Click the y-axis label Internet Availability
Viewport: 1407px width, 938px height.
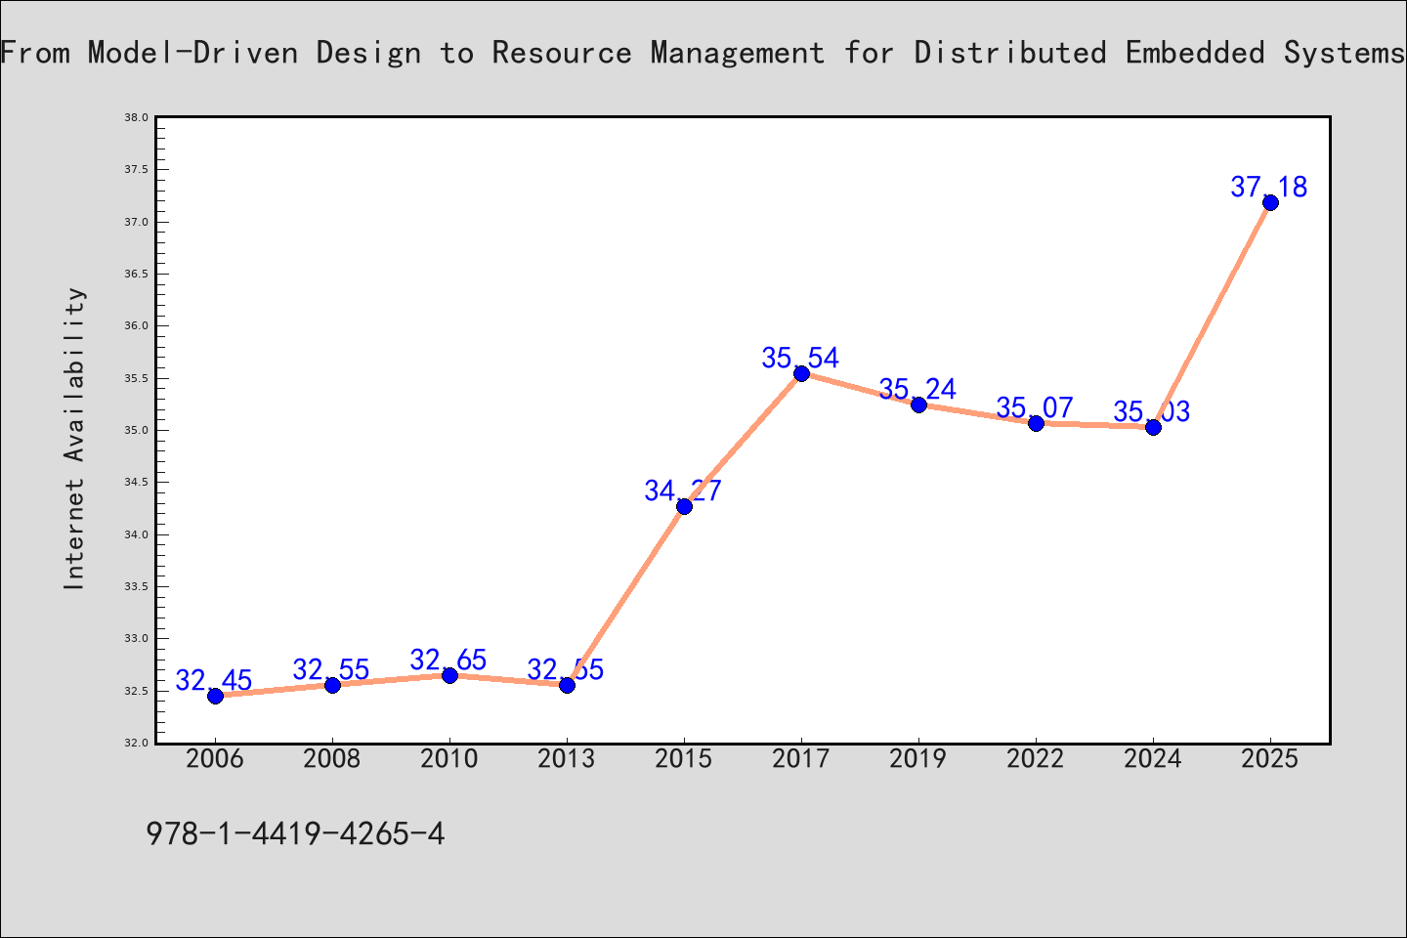point(74,438)
